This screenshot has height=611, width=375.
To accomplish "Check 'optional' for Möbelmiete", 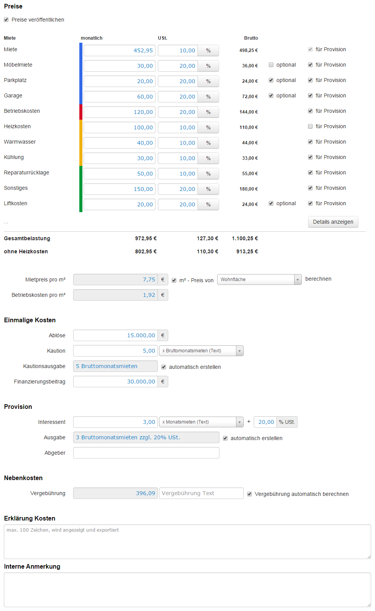I will 271,65.
